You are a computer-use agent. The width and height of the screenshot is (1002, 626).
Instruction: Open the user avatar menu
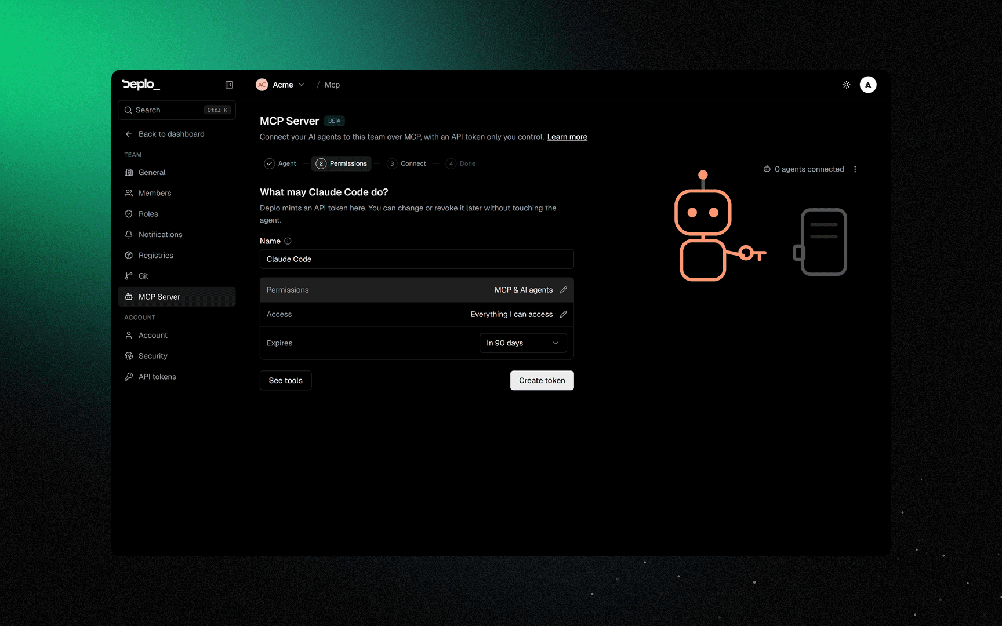pos(867,85)
